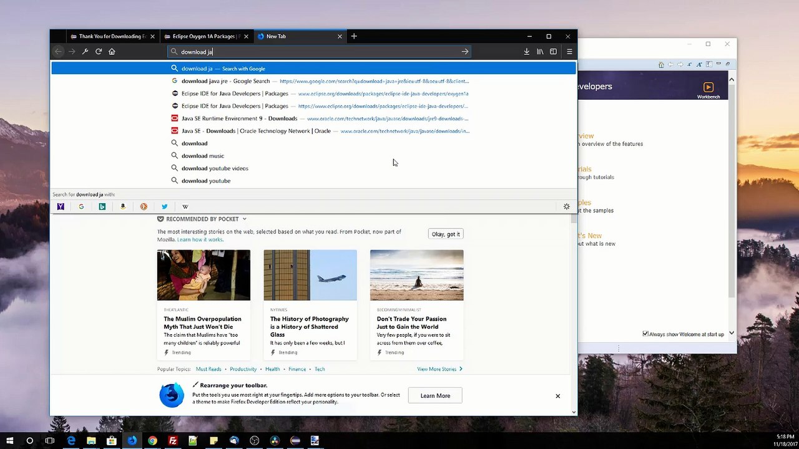Open History of Photography story thumbnail

[x=310, y=275]
